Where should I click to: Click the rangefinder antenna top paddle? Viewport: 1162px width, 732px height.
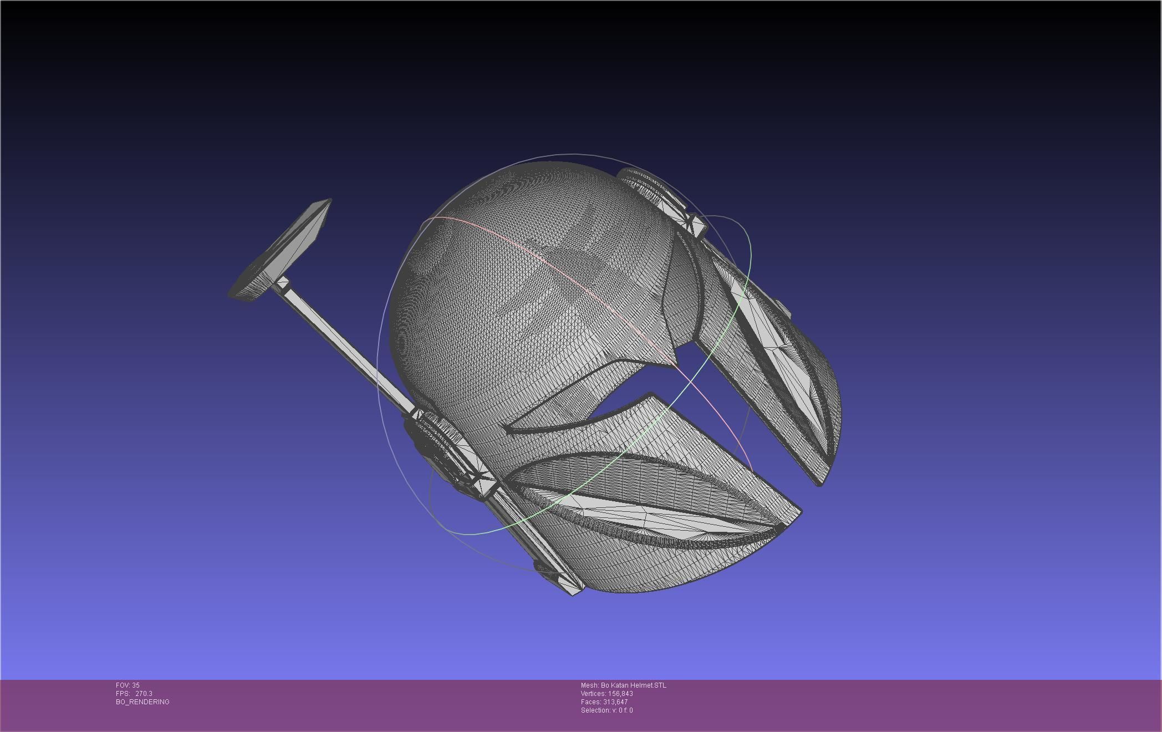[x=281, y=251]
